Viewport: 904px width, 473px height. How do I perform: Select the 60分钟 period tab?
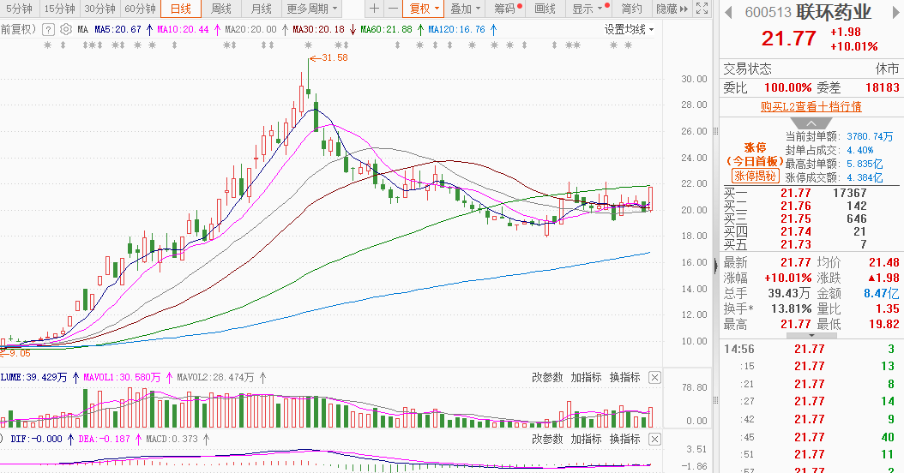140,9
